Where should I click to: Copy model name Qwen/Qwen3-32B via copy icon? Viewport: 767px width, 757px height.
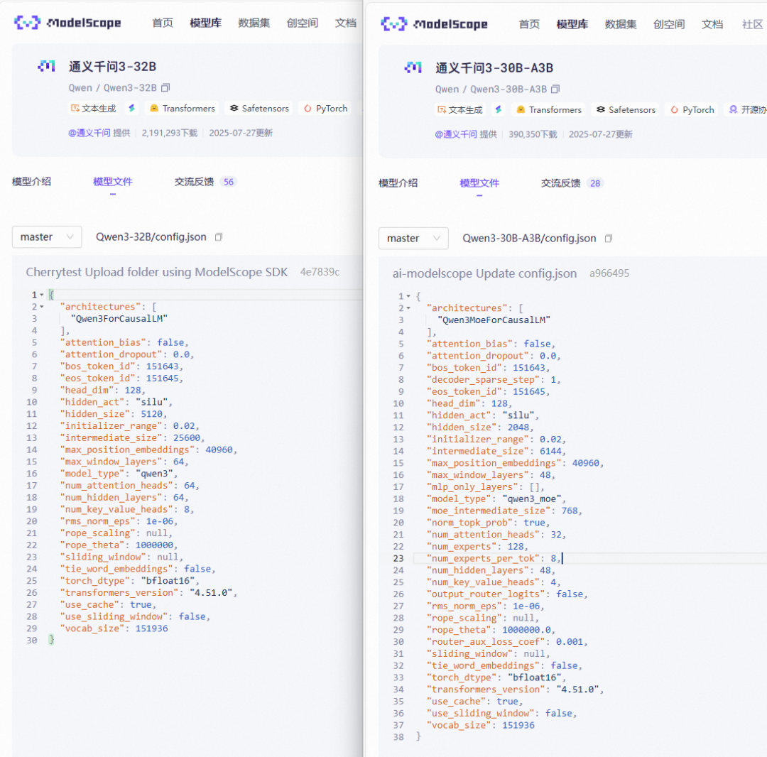[x=165, y=87]
